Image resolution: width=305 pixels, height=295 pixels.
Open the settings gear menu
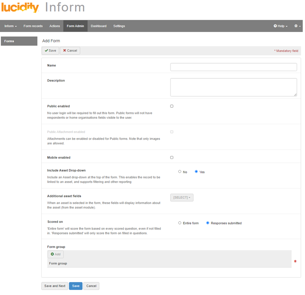pyautogui.click(x=297, y=26)
